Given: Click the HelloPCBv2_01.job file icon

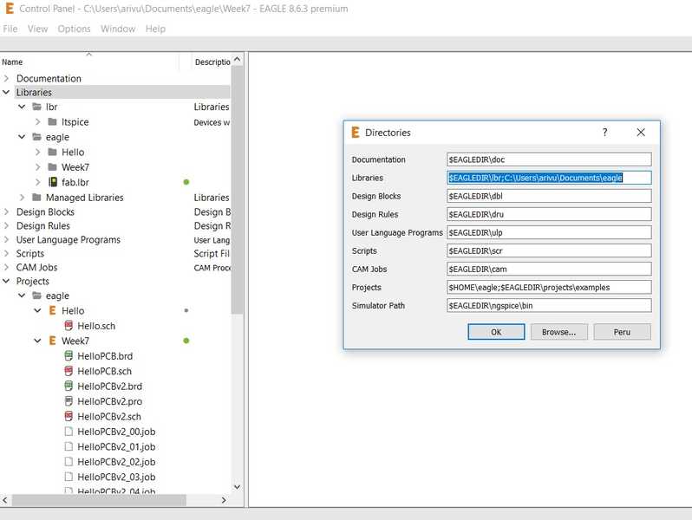Looking at the screenshot, I should [69, 446].
